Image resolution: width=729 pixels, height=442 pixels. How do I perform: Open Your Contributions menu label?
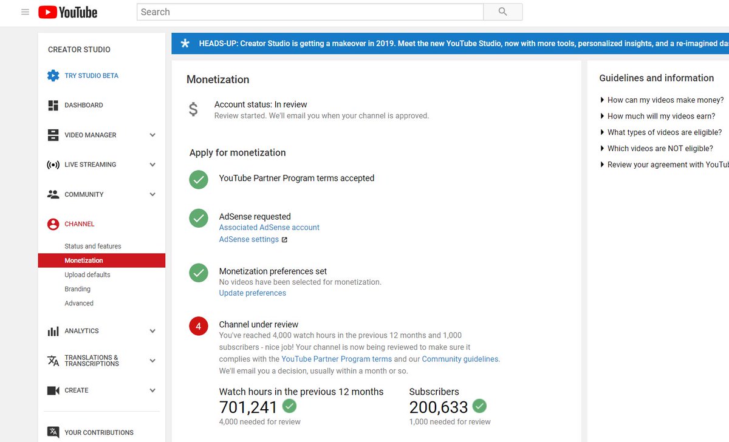pos(99,432)
